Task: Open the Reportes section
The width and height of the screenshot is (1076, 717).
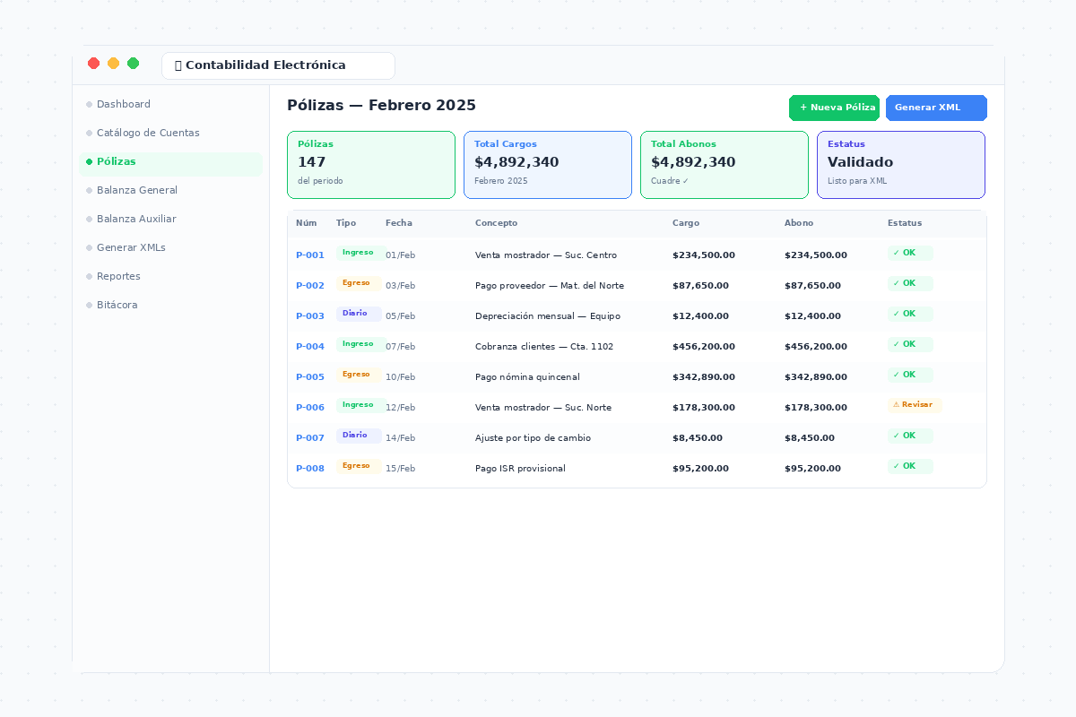Action: 170,276
